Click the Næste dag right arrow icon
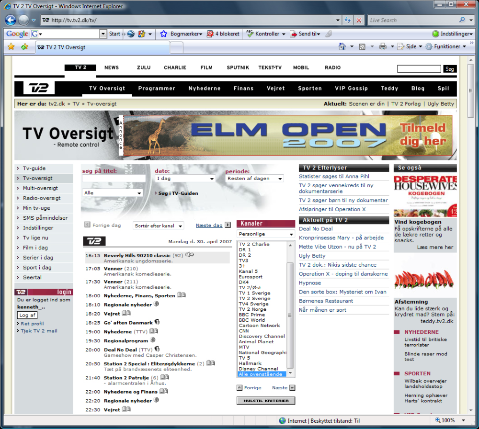The image size is (479, 429). tap(228, 225)
